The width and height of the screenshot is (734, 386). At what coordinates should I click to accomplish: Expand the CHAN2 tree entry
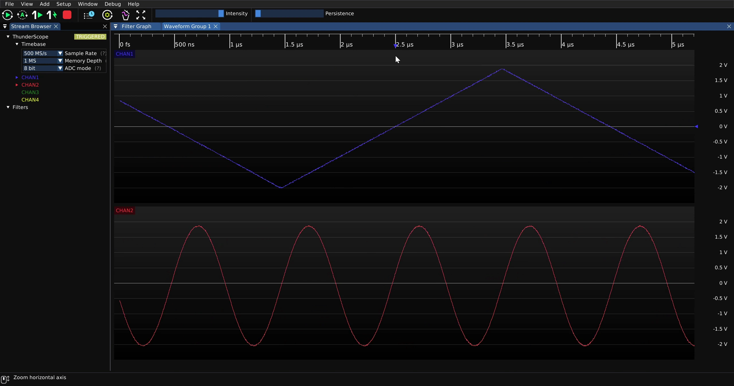click(17, 85)
